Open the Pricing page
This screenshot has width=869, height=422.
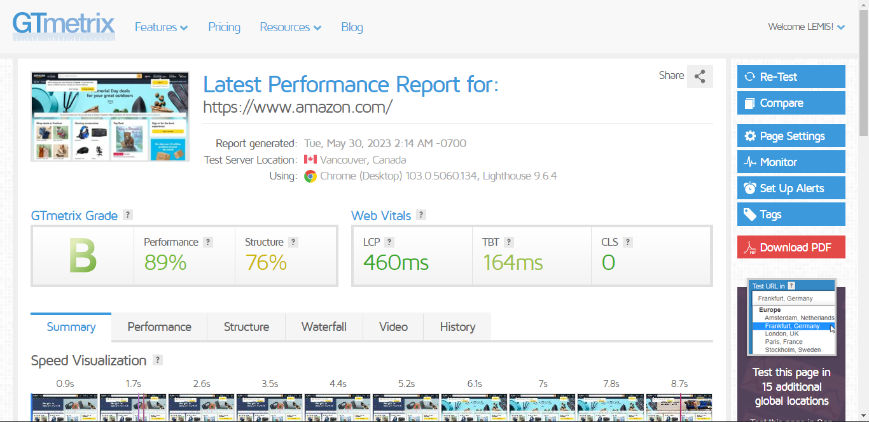[x=224, y=27]
